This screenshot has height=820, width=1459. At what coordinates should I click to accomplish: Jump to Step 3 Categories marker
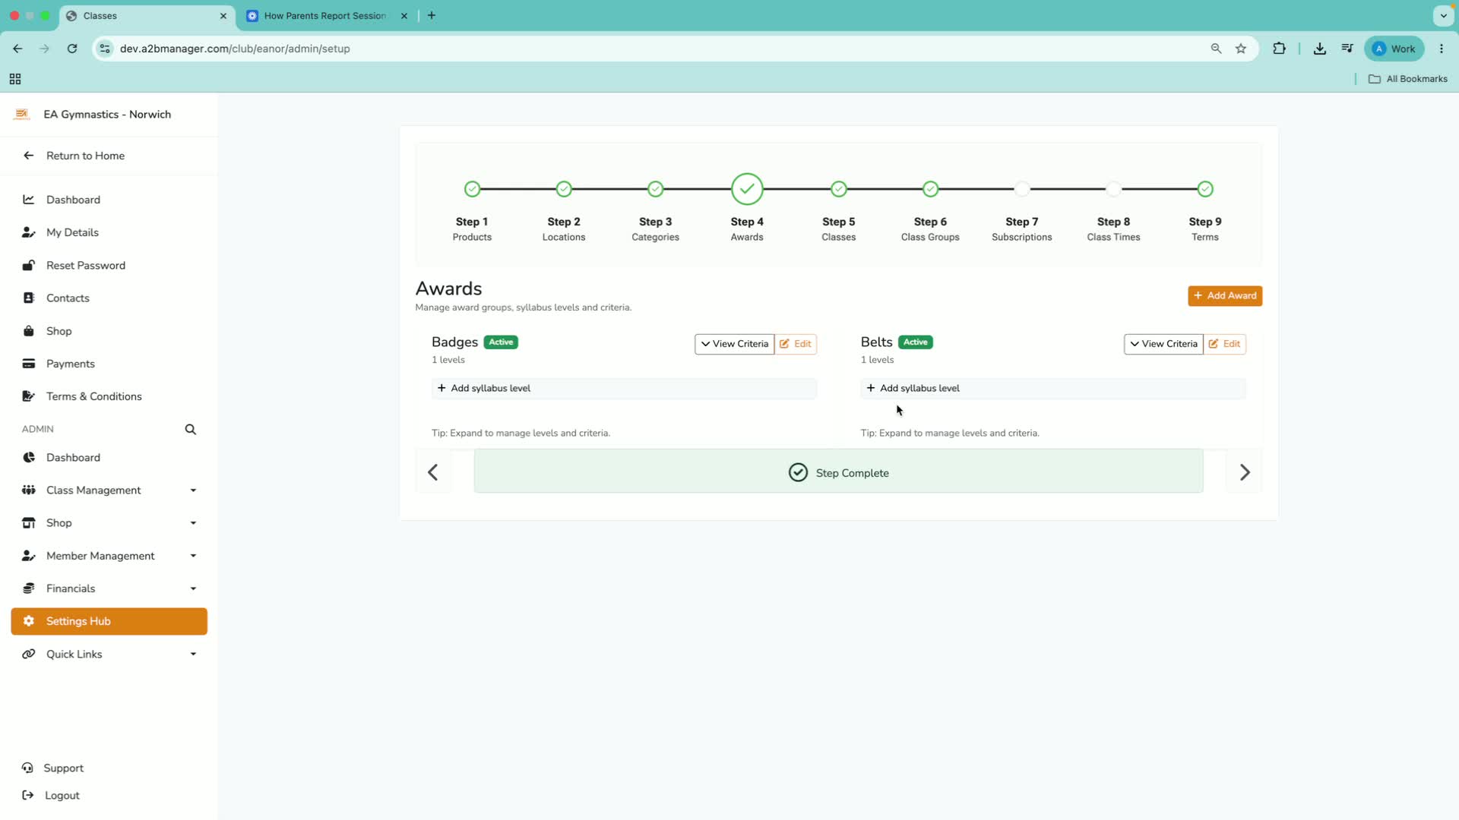point(655,189)
